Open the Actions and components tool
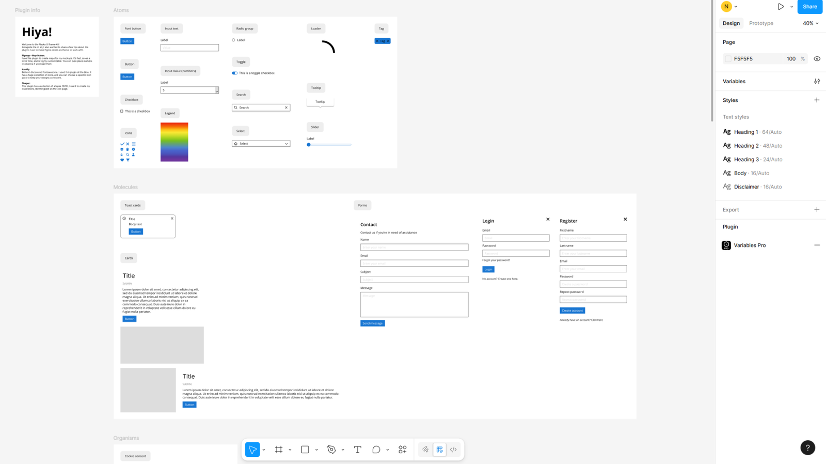Screen dimensions: 826x464 403,450
